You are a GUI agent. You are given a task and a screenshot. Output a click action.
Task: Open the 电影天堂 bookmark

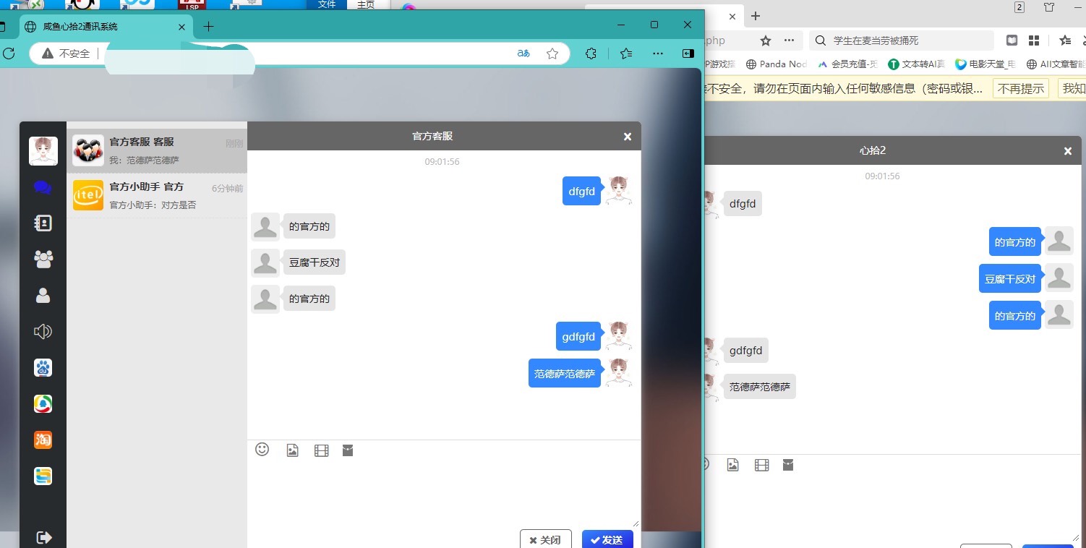pyautogui.click(x=985, y=64)
